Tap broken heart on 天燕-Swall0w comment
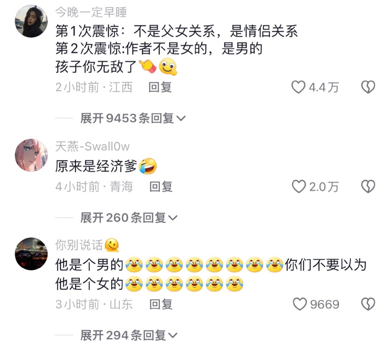Image resolution: width=391 pixels, height=341 pixels. (x=368, y=187)
